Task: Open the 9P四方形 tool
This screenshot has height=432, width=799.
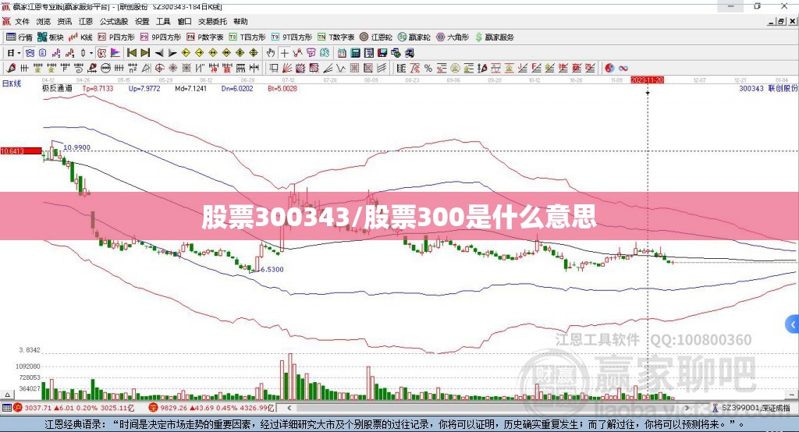Action: [x=161, y=37]
